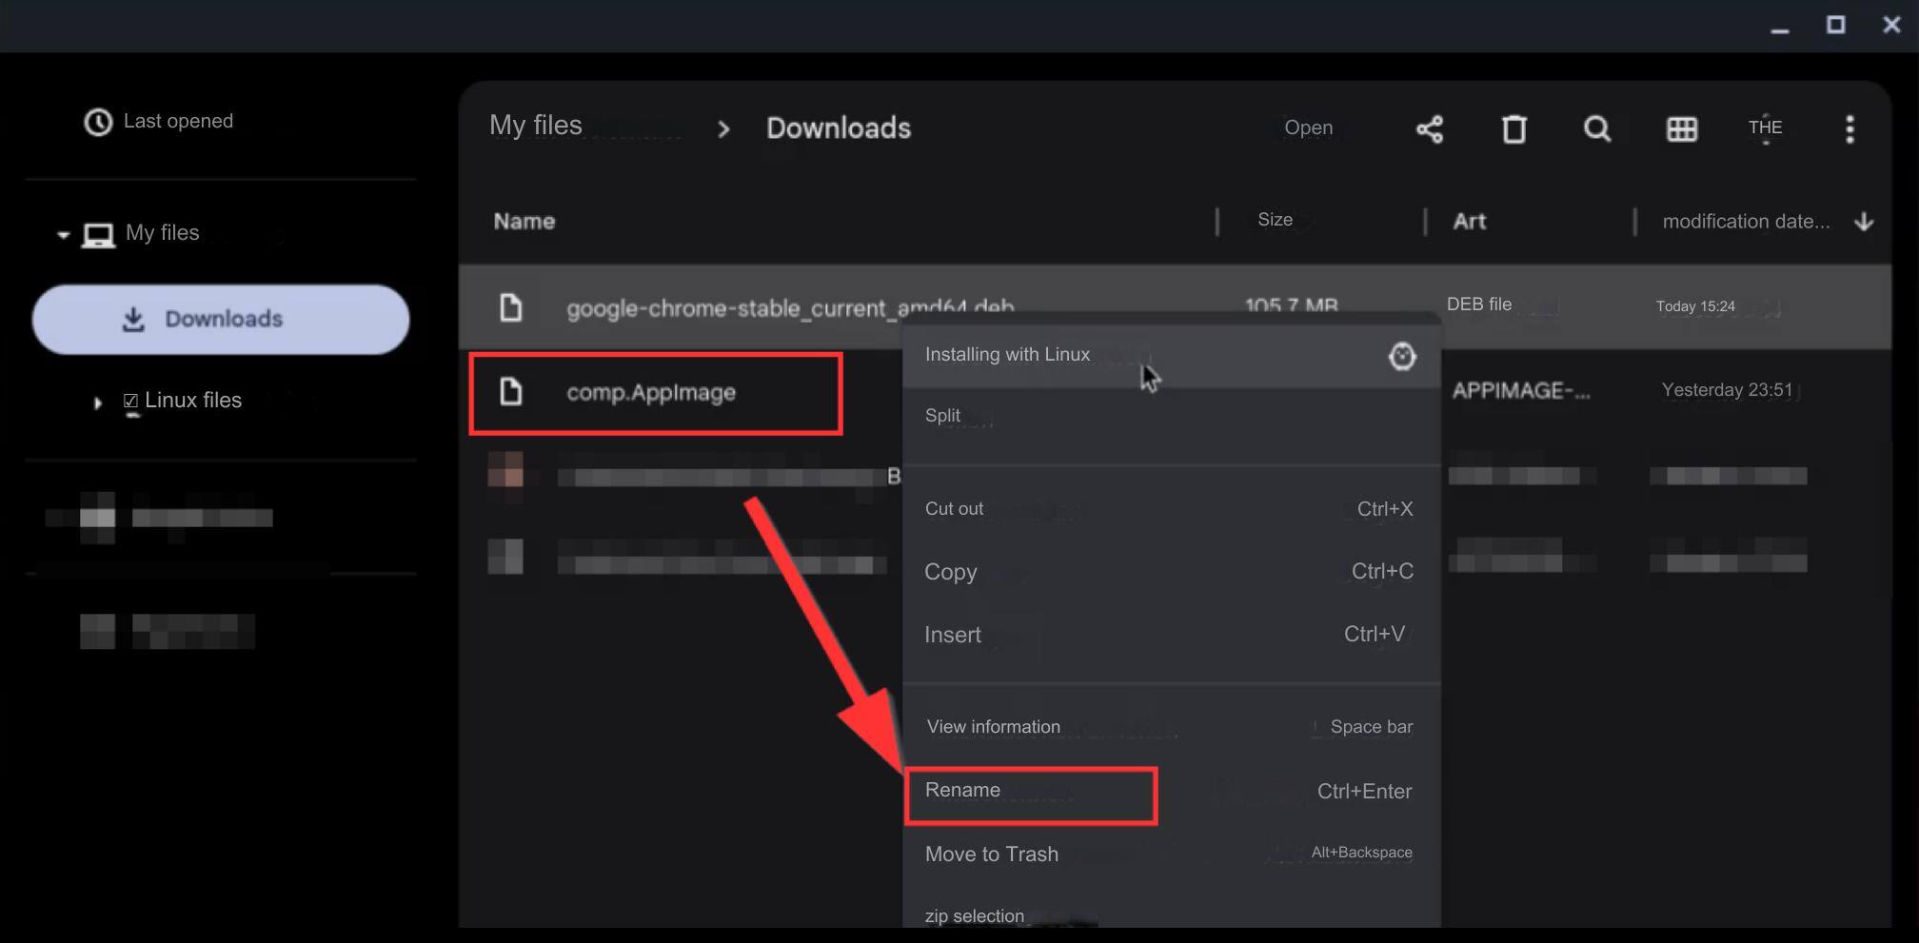Click the APPIMAGE type cell
Viewport: 1919px width, 943px height.
tap(1520, 391)
